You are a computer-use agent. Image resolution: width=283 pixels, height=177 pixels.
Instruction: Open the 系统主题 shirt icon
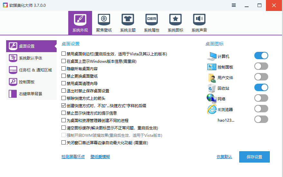point(128,20)
